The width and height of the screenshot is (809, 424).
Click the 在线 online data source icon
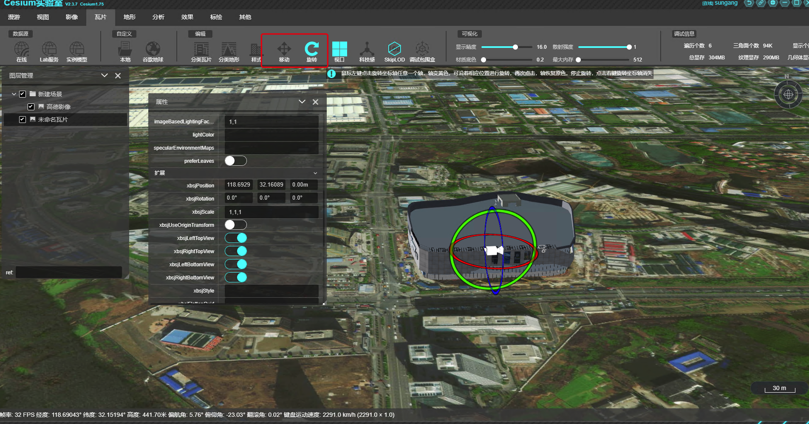point(22,51)
